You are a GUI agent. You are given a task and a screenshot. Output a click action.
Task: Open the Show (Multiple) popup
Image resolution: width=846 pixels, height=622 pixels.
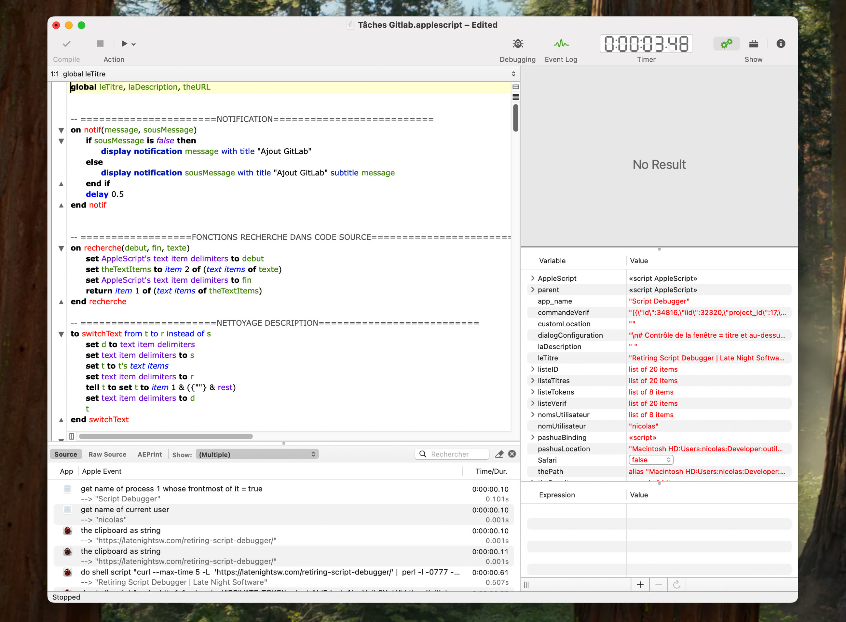point(257,454)
